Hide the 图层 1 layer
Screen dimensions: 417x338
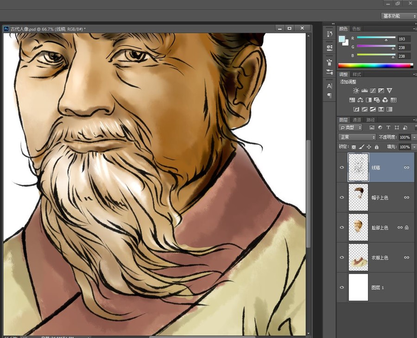342,287
